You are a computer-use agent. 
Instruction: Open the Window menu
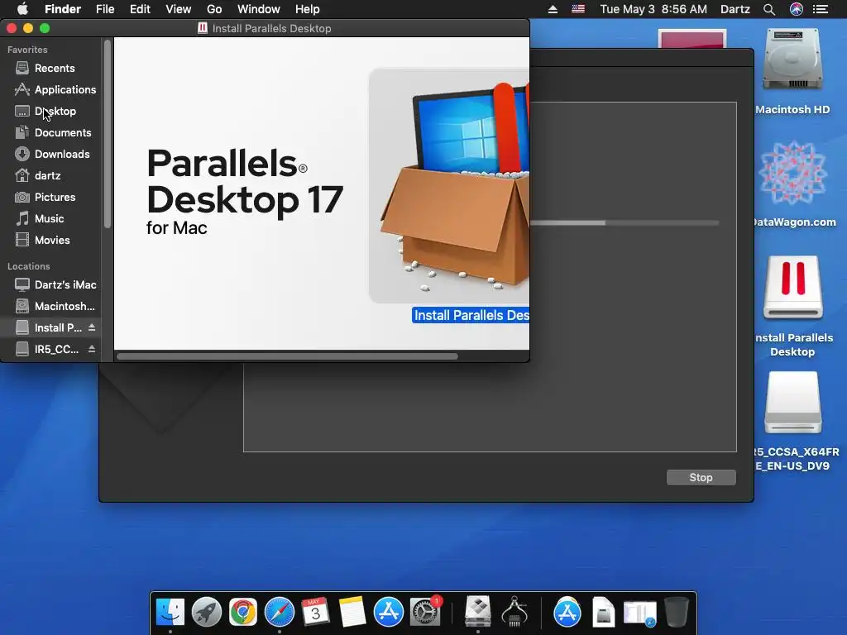[259, 9]
